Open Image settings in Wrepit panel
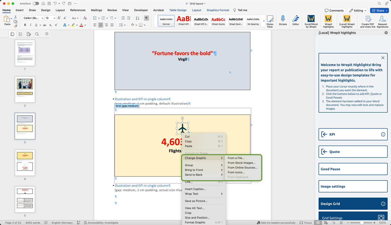Image resolution: width=391 pixels, height=225 pixels. pyautogui.click(x=353, y=186)
